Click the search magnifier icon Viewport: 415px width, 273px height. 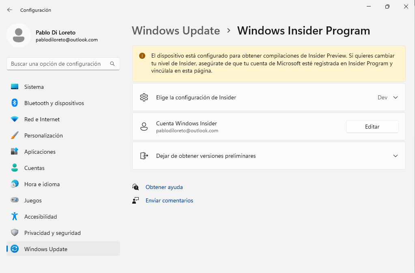pyautogui.click(x=112, y=64)
